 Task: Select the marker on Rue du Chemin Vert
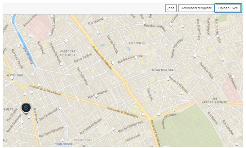coord(113,129)
